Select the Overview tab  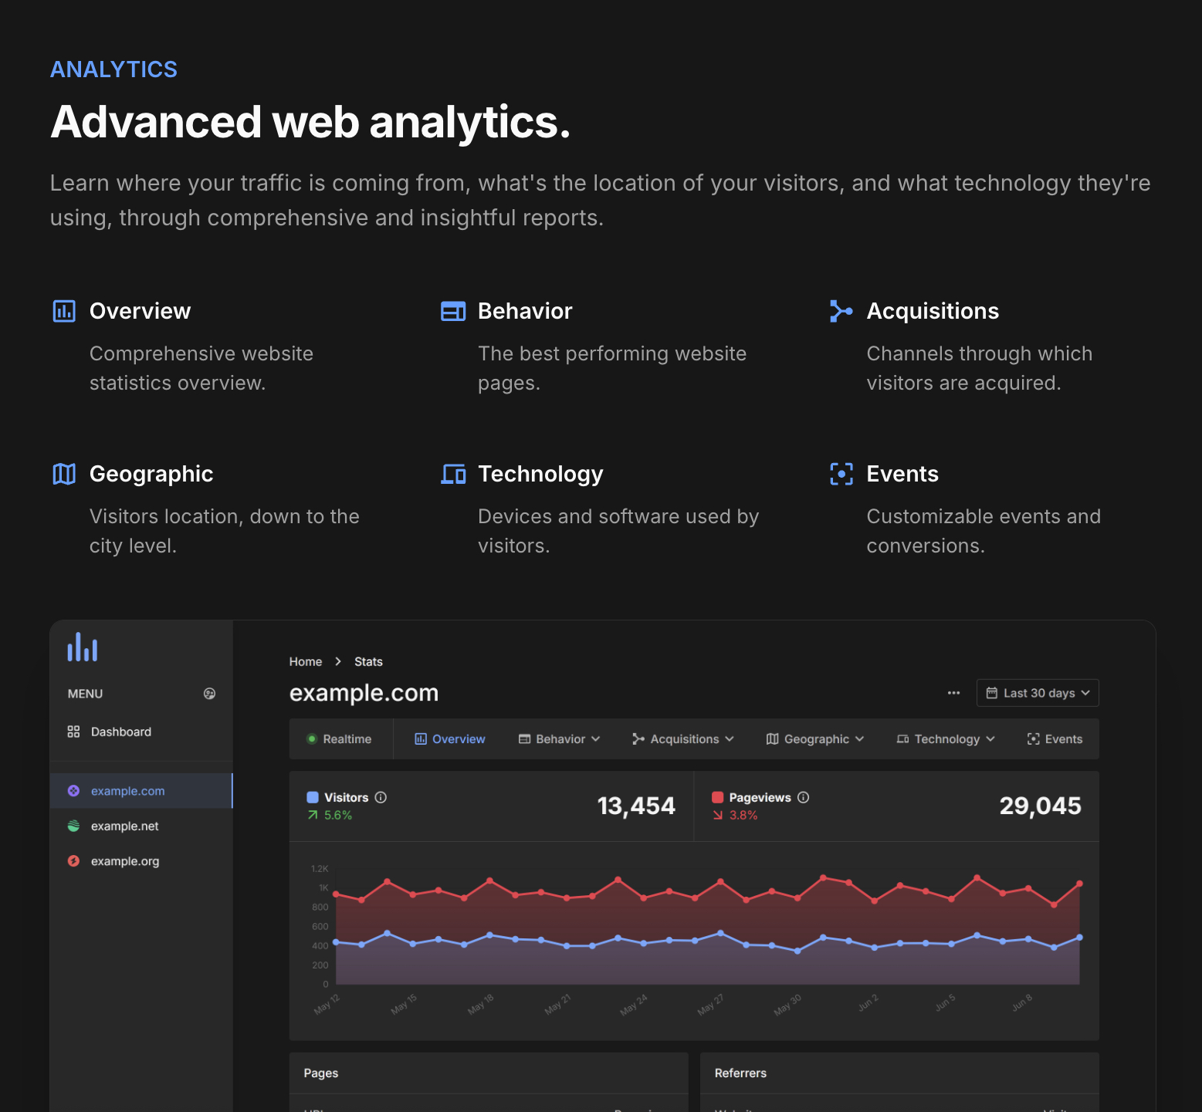[449, 739]
